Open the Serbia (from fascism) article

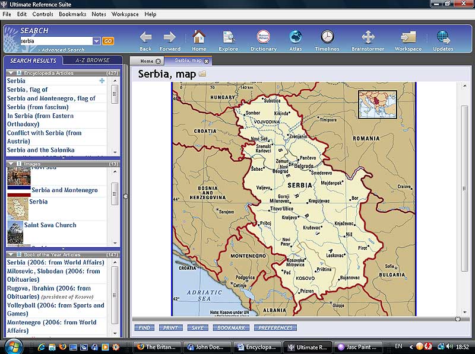[38, 107]
